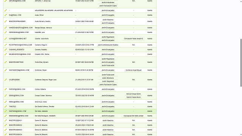The height and width of the screenshot is (136, 242).
Task: Edit user CASIANO_ROBERTO with pencil icon
Action: point(6,49)
